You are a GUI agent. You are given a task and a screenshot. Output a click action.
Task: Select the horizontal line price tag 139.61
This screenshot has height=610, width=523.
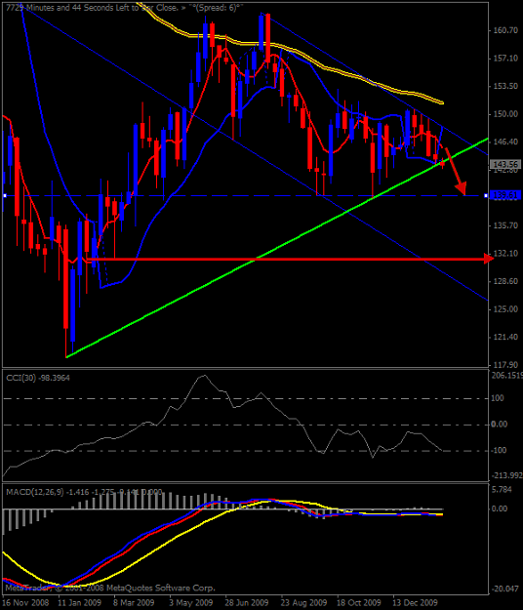[505, 195]
